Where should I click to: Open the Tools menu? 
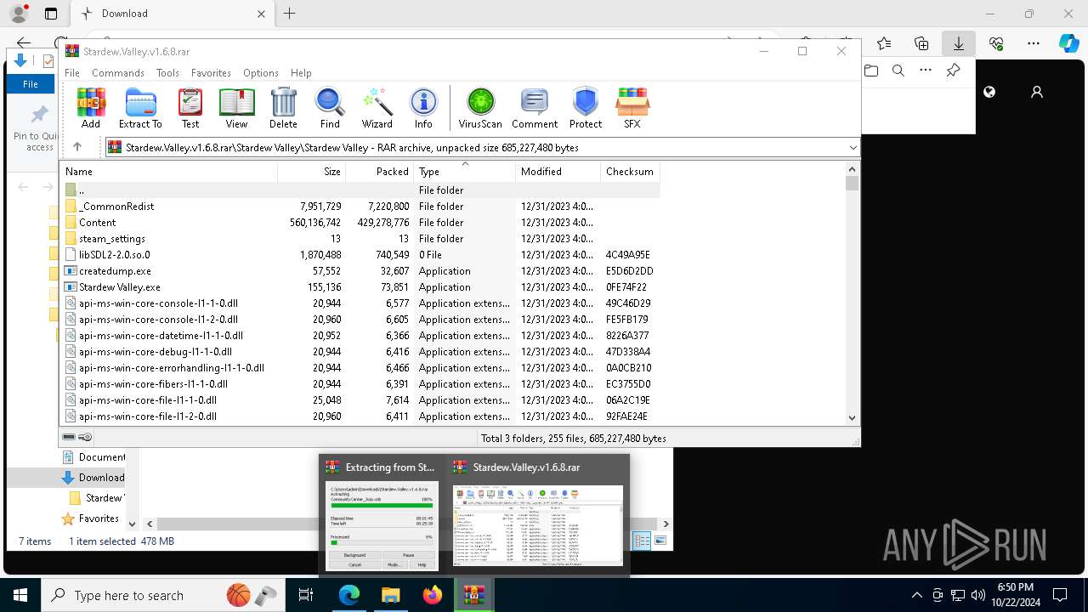pyautogui.click(x=167, y=73)
